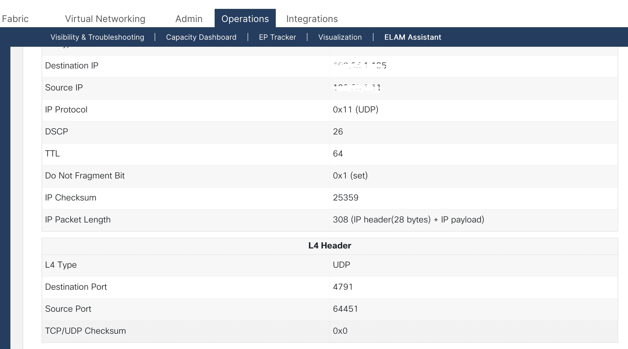Click the IP Checksum value 25359
Image resolution: width=628 pixels, height=349 pixels.
[x=346, y=198]
